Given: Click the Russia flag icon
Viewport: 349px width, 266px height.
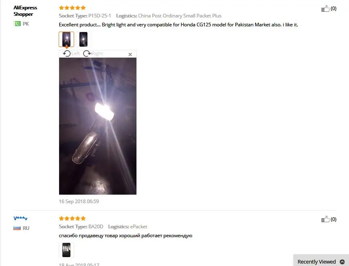Looking at the screenshot, I should [x=17, y=228].
